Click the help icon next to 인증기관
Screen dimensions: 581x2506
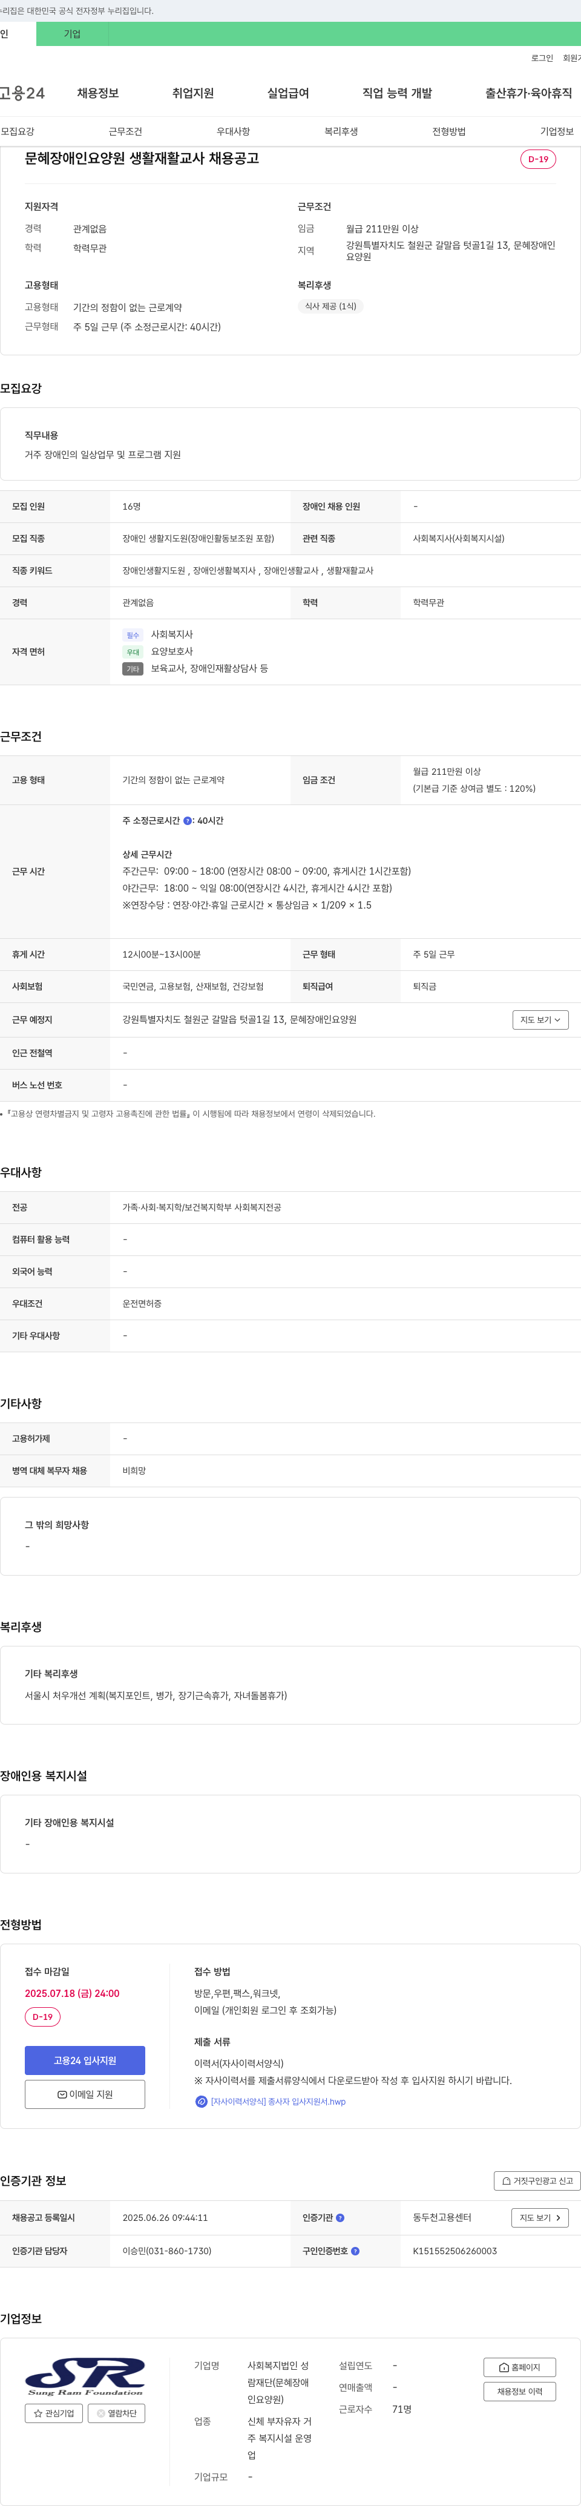[x=340, y=2218]
